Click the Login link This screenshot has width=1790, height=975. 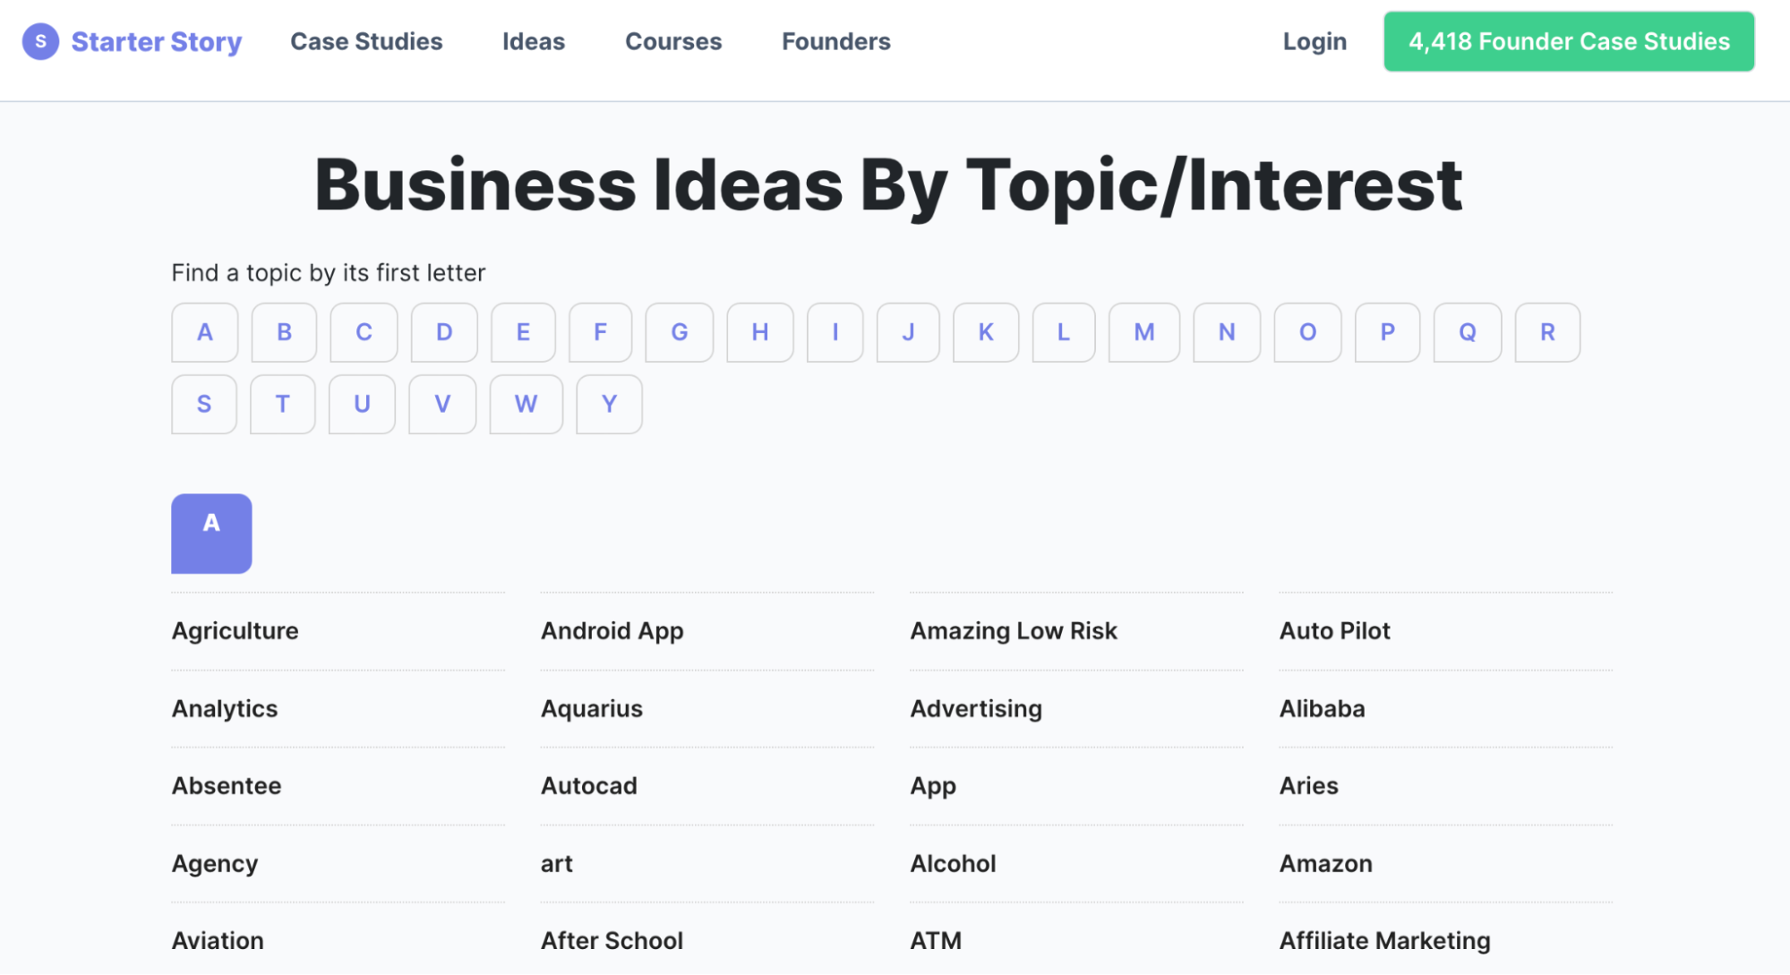click(1315, 41)
